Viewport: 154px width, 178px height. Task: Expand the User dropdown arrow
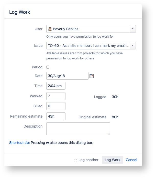coord(133,29)
